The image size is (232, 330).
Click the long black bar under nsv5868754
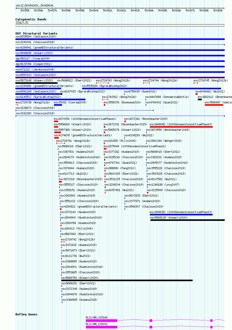coord(127,280)
